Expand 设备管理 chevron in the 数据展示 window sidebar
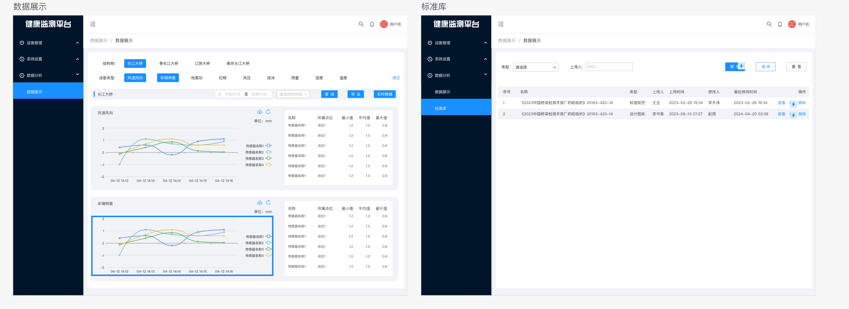This screenshot has height=309, width=849. 77,43
